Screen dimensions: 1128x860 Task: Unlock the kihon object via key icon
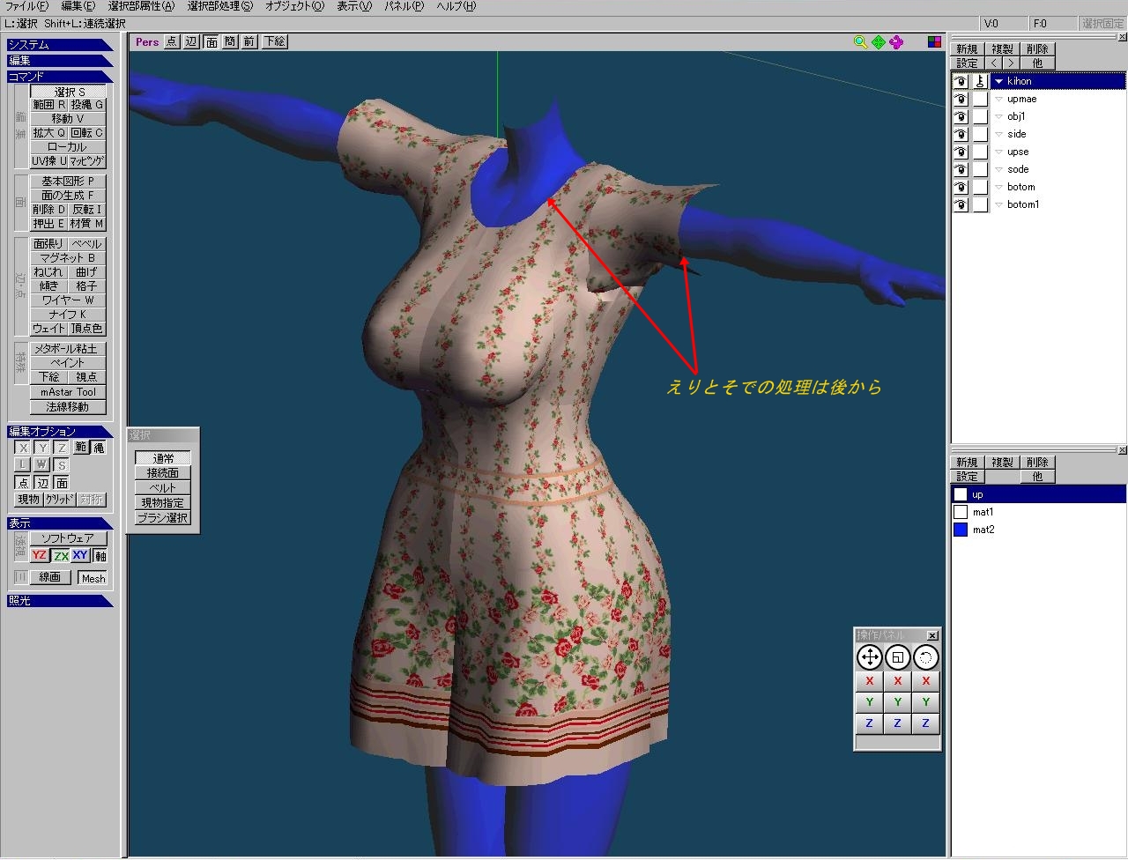(x=980, y=81)
